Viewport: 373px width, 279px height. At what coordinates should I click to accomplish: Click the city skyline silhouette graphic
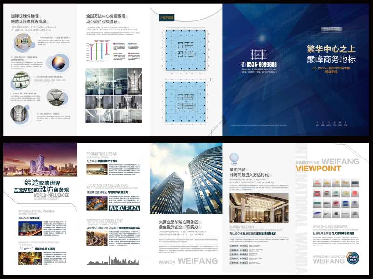point(113,261)
